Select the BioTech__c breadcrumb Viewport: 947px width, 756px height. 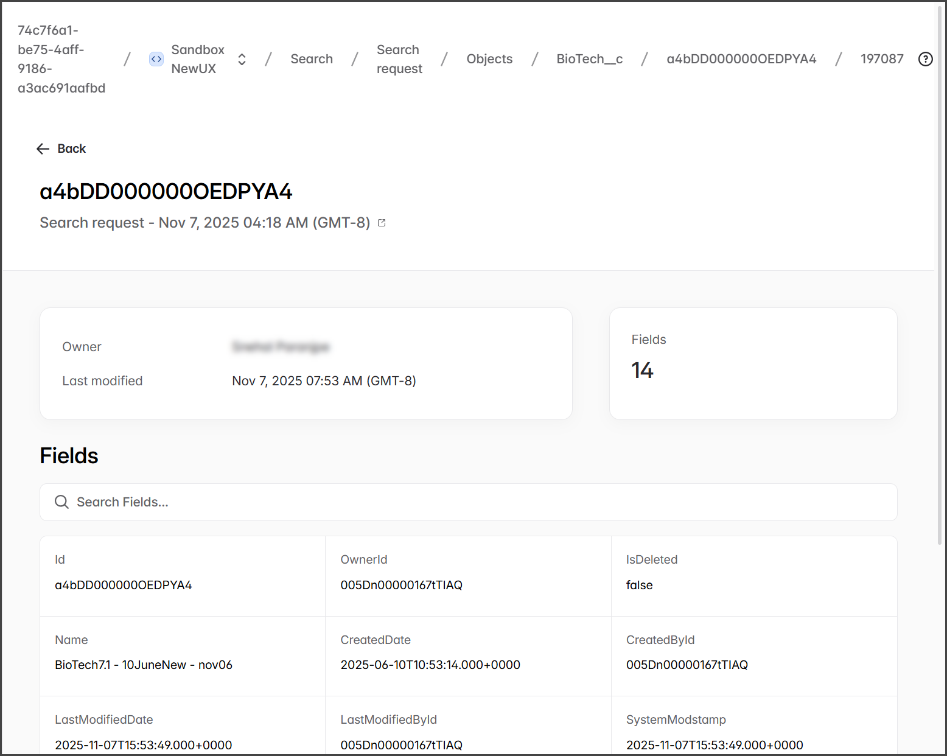pos(589,59)
